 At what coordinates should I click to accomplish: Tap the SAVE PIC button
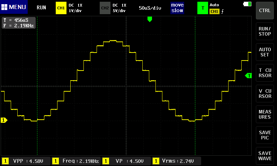tap(265, 135)
